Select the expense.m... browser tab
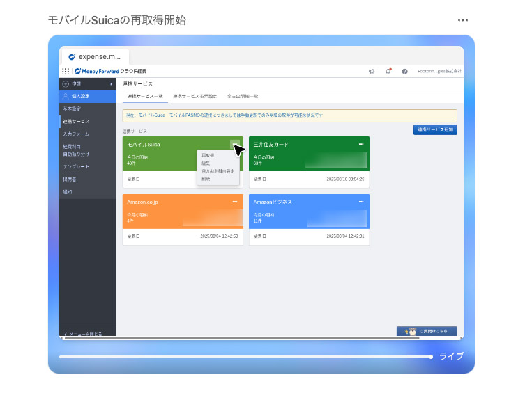 96,57
